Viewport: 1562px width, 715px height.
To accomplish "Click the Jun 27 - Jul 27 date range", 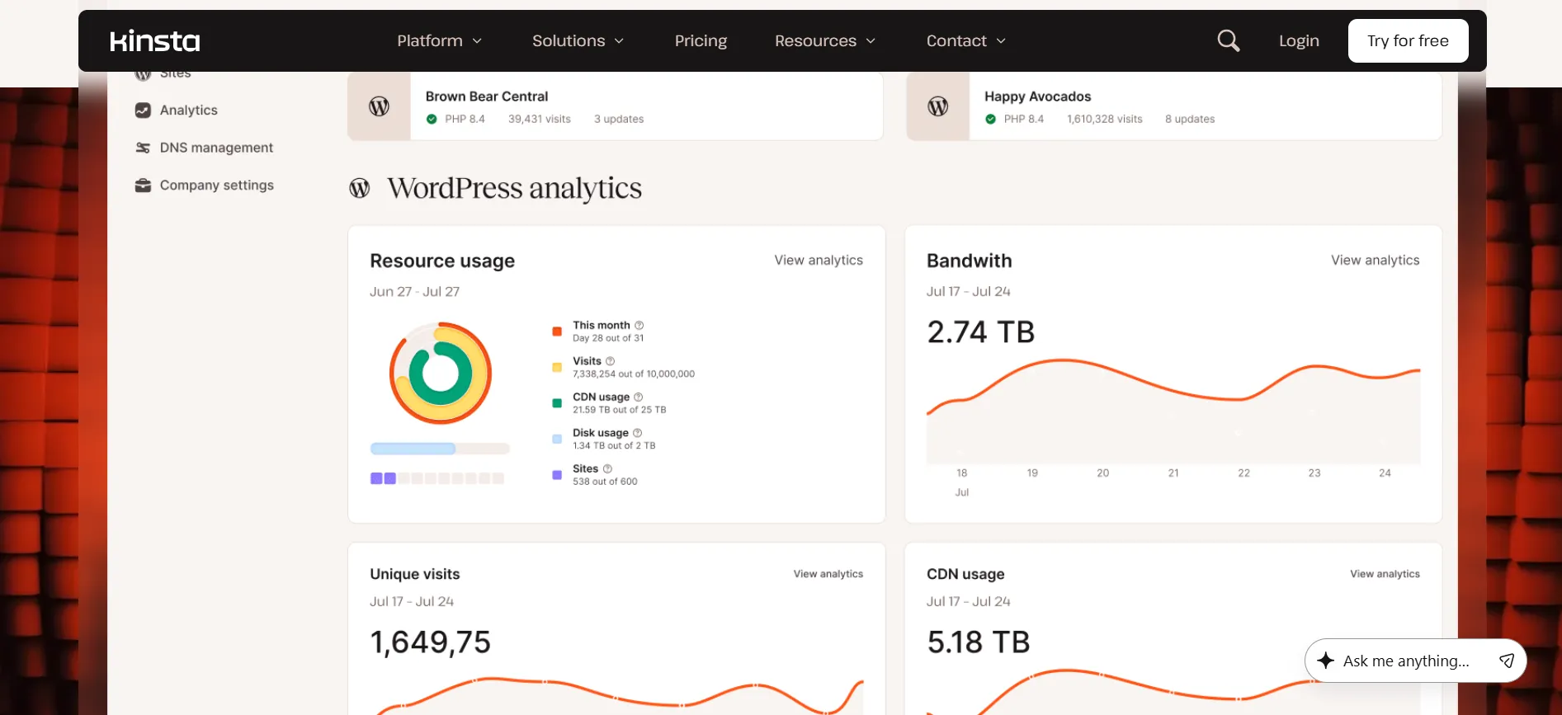I will point(414,292).
